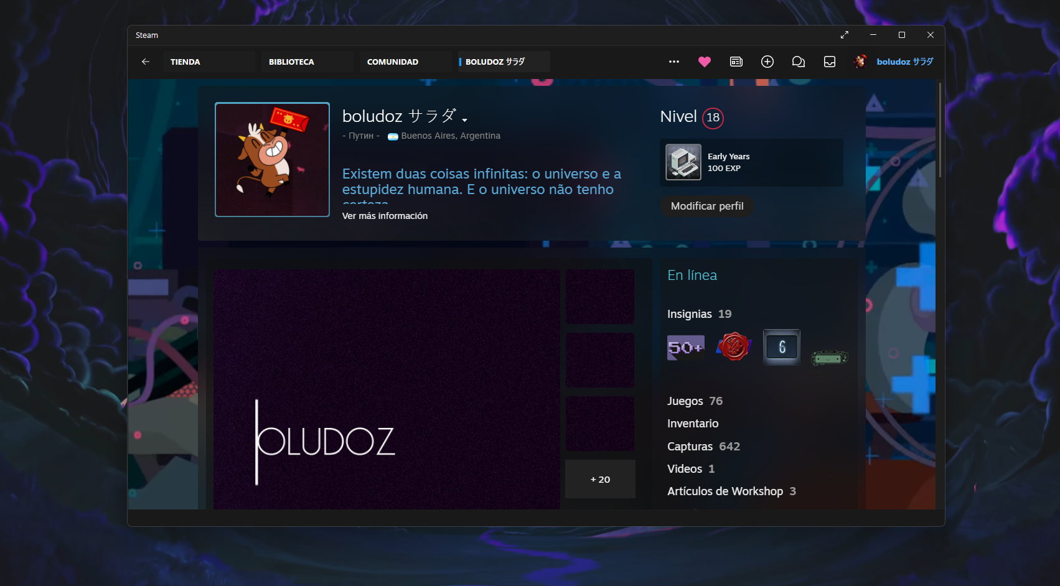
Task: Click the third small showcase thumbnail
Action: coord(600,424)
